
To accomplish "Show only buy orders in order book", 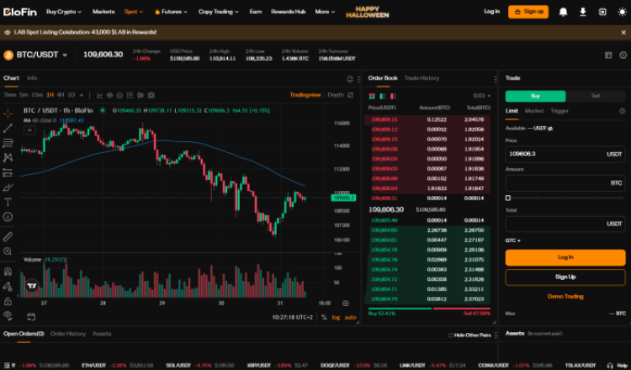I will [382, 96].
